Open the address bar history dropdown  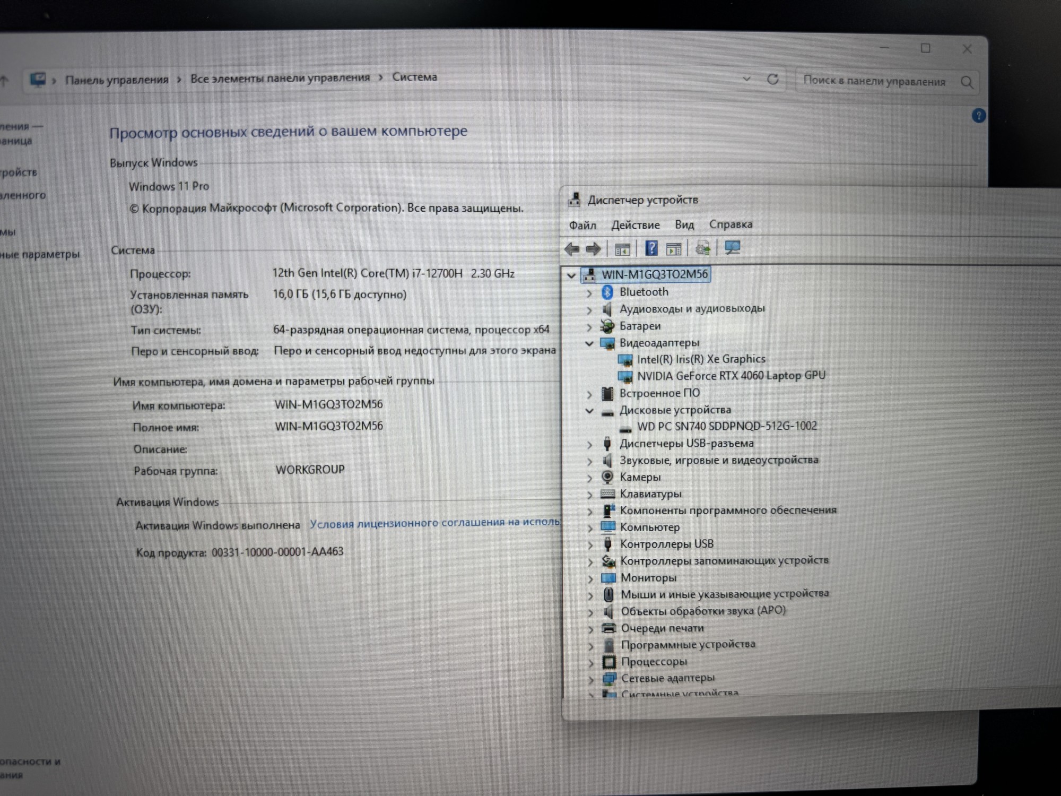pyautogui.click(x=746, y=79)
